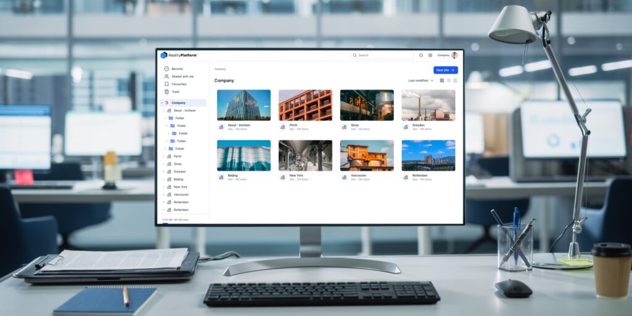
Task: Click the Favourites bookmark icon
Action: (167, 84)
